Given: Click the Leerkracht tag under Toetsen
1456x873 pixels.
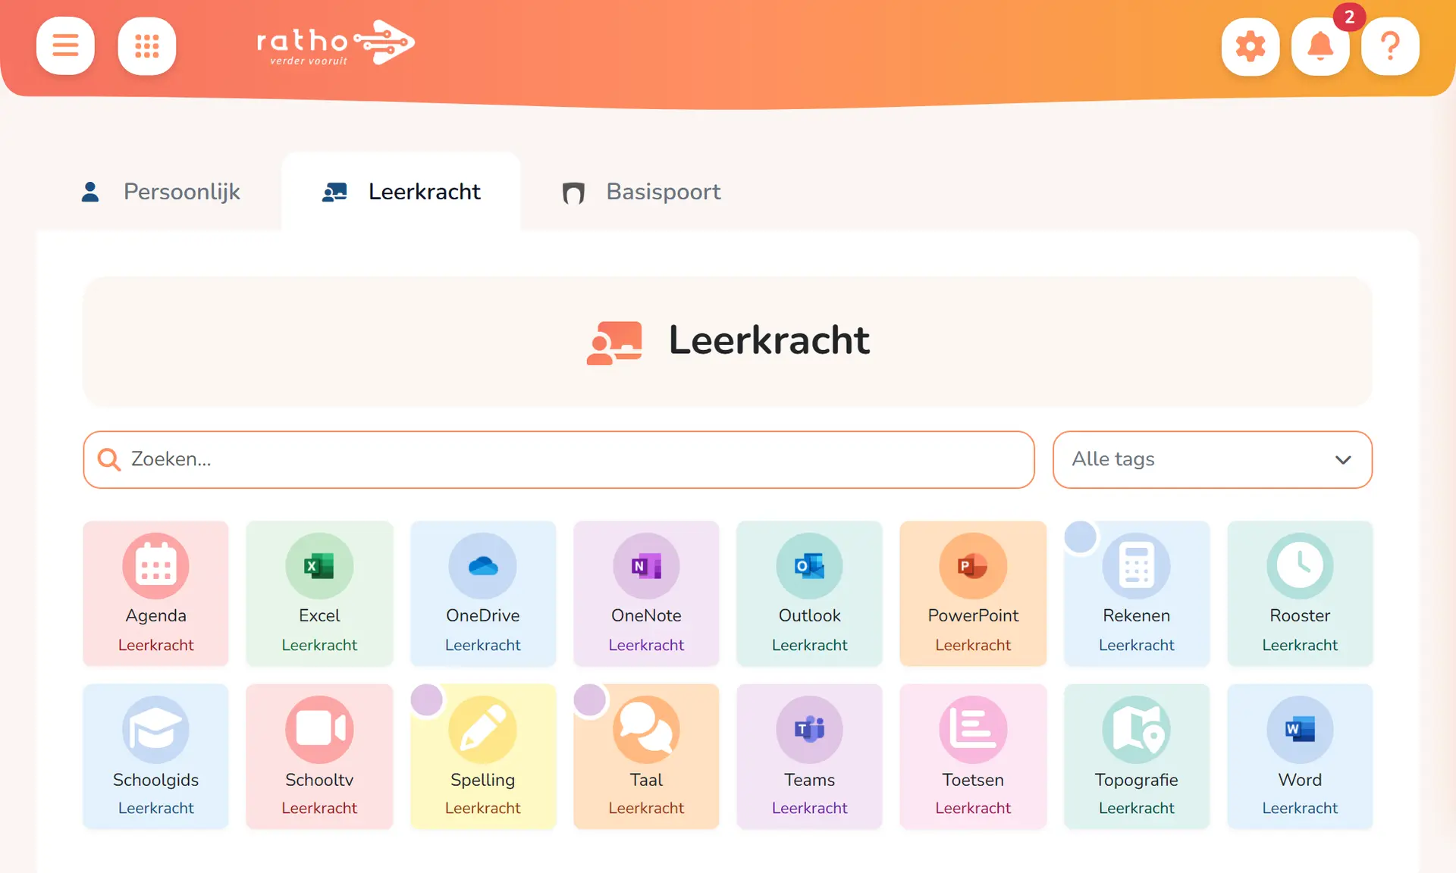Looking at the screenshot, I should point(973,808).
